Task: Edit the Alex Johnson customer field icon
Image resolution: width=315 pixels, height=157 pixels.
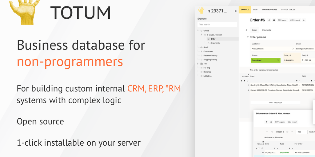Action: tap(293, 49)
